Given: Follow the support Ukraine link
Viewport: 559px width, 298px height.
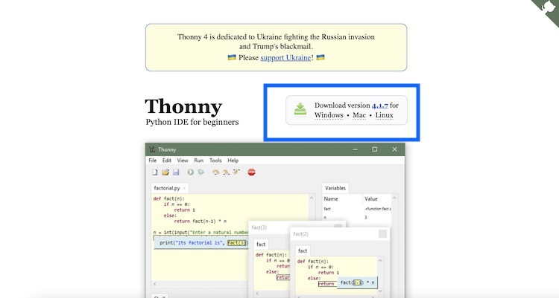Looking at the screenshot, I should point(285,58).
